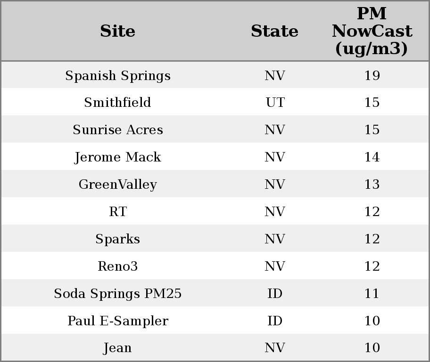Viewport: 430px width, 362px height.
Task: Click the PM value 14 for Jerome Mack
Action: click(x=372, y=157)
